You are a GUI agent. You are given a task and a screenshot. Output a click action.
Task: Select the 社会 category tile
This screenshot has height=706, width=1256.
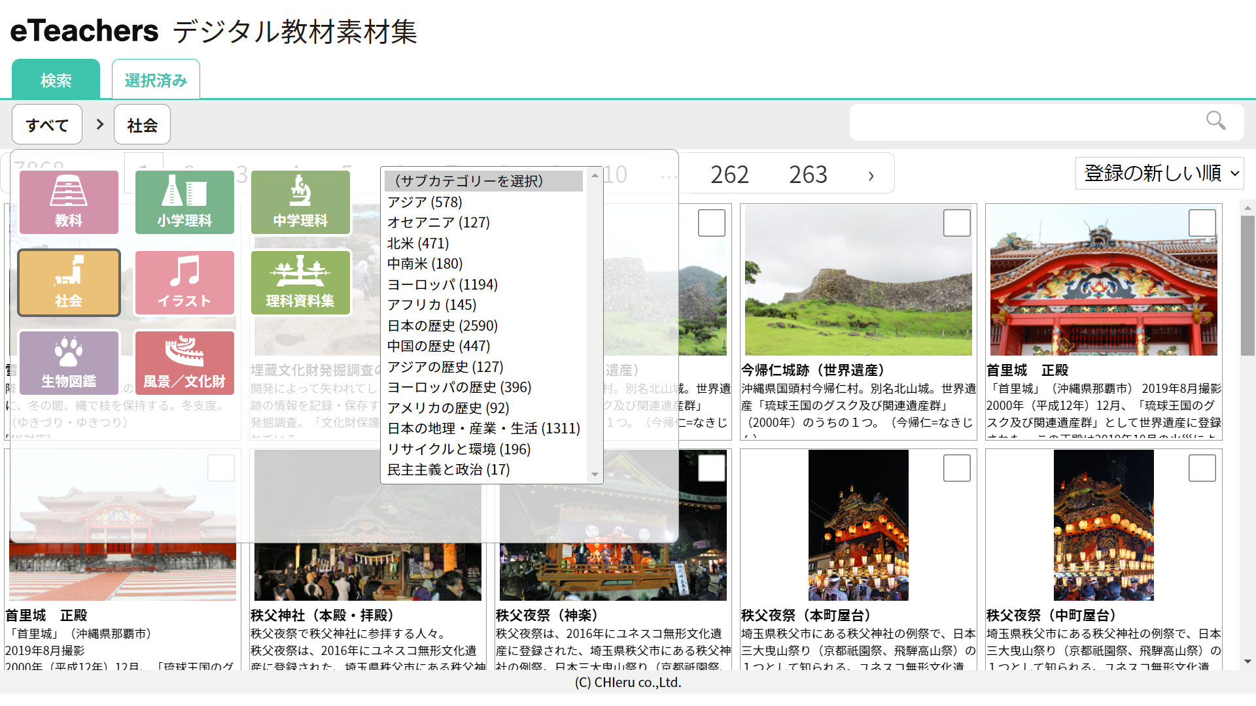[69, 282]
